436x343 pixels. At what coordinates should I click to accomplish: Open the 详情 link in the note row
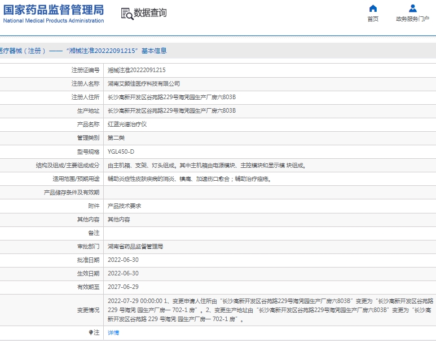click(113, 332)
